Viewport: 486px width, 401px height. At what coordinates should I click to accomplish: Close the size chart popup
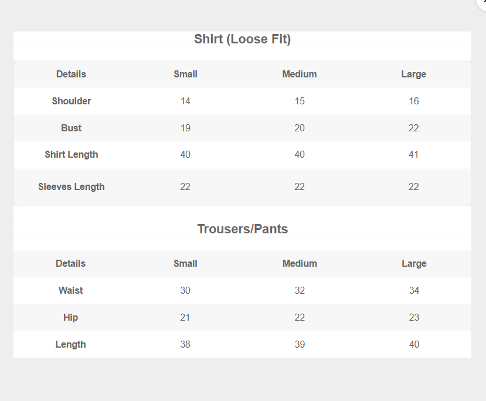[x=482, y=2]
